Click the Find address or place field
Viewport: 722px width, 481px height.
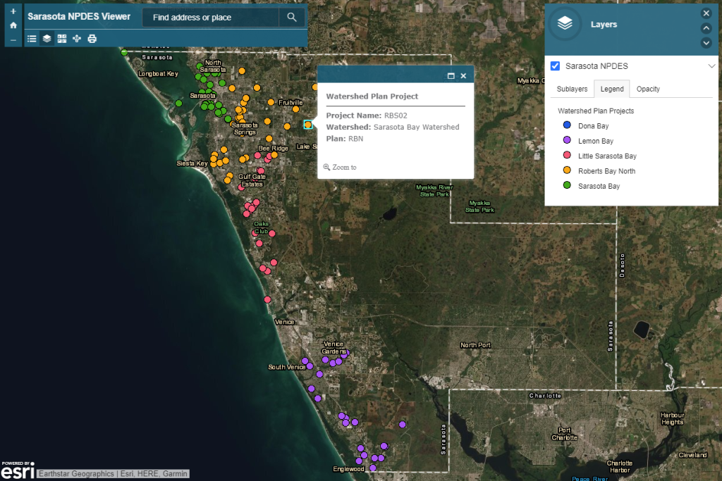coord(210,18)
